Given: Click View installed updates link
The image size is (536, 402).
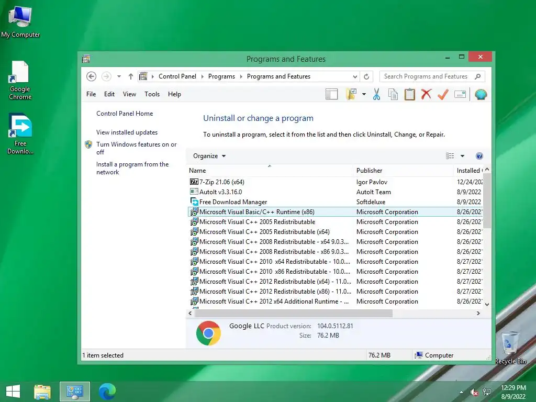Looking at the screenshot, I should [x=127, y=132].
